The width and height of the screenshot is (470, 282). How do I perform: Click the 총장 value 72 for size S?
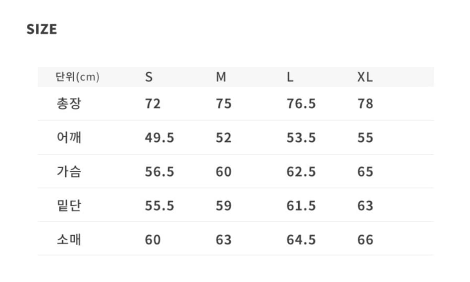coord(152,103)
